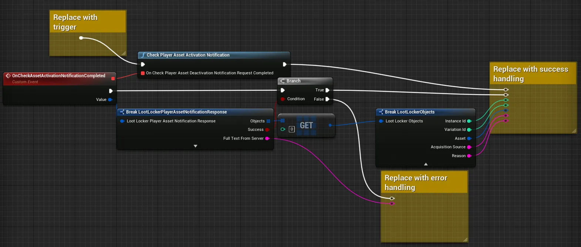The height and width of the screenshot is (247, 581).
Task: Click resize handle of success handling comment box
Action: 574,131
